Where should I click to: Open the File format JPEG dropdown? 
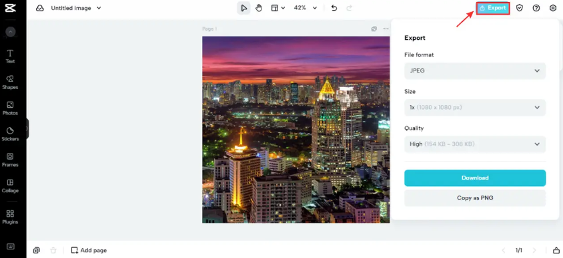coord(475,71)
